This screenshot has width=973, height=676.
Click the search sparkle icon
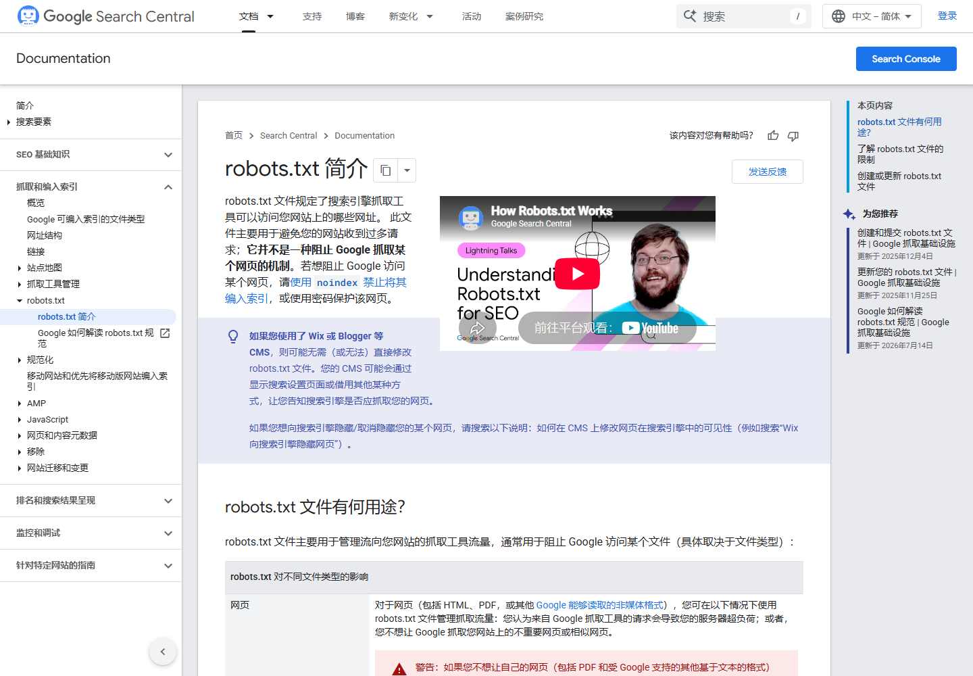[x=690, y=16]
